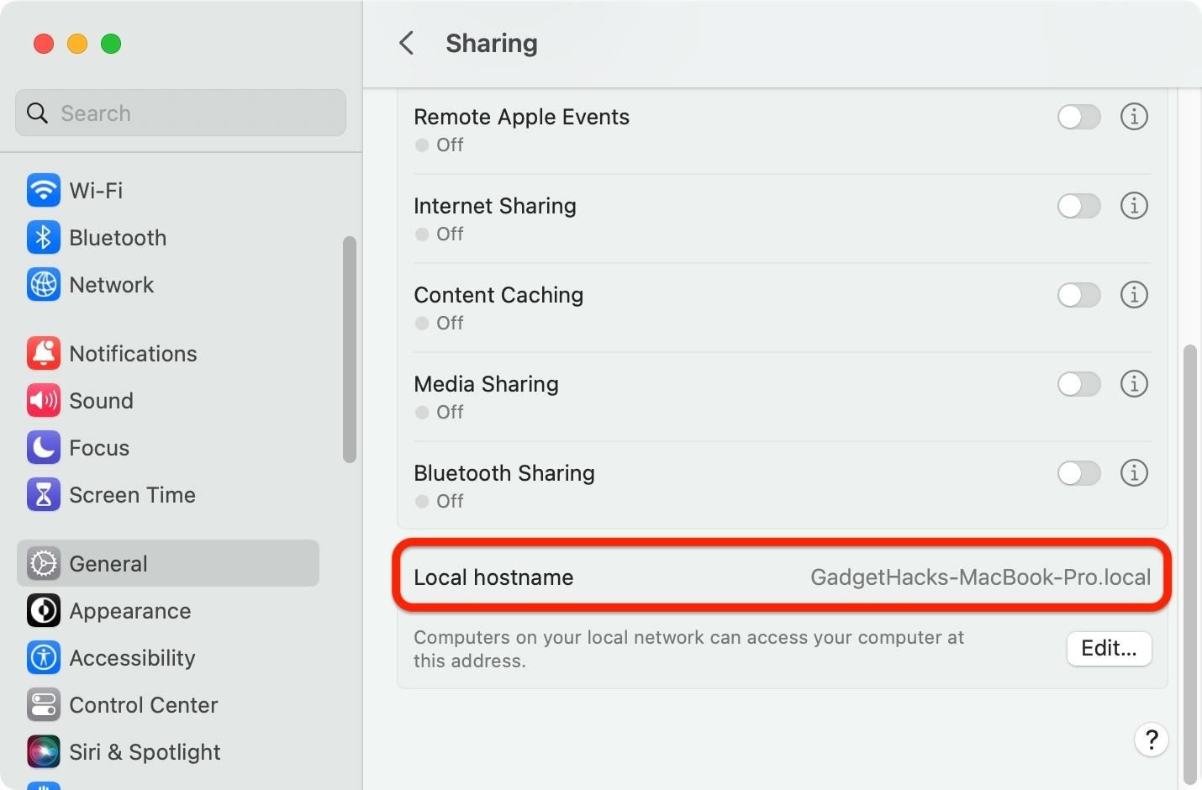Open Bluetooth settings via its sidebar icon
This screenshot has width=1202, height=790.
click(x=43, y=237)
